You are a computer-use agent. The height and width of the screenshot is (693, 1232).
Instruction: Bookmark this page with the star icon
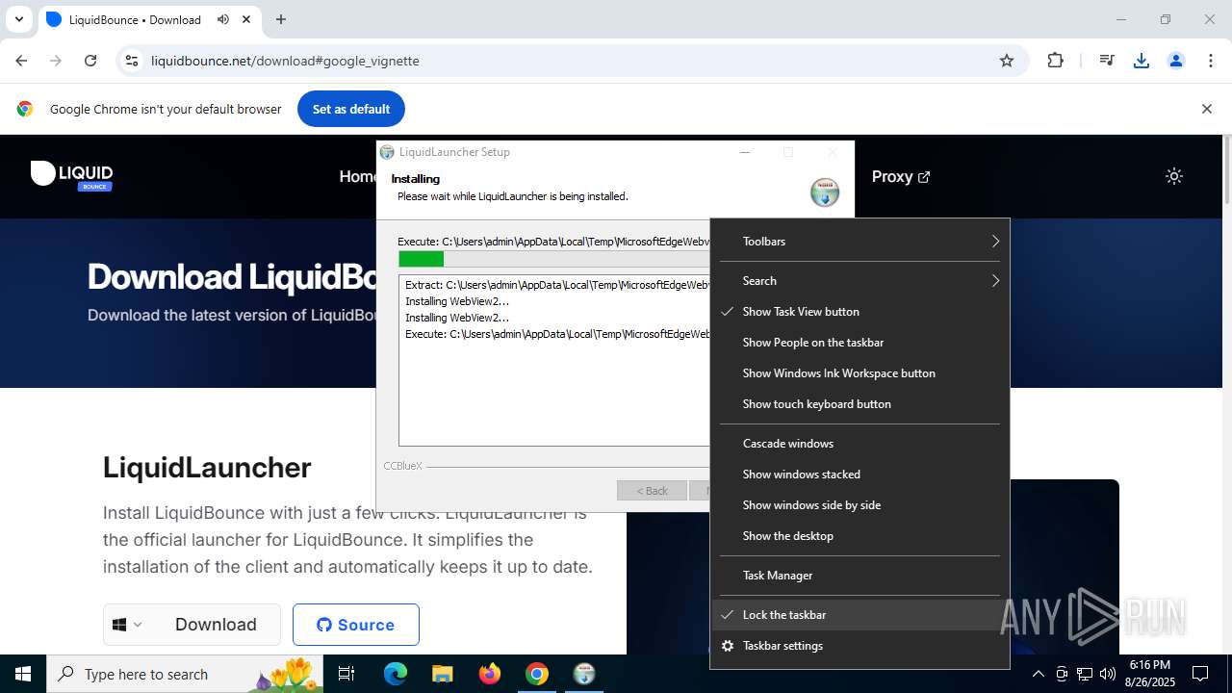click(1007, 61)
